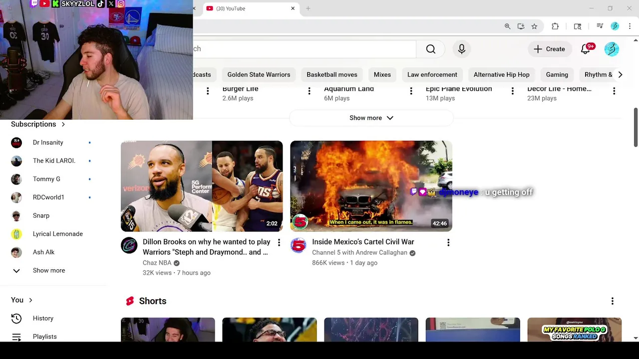Open Shorts section three-dot menu

613,301
